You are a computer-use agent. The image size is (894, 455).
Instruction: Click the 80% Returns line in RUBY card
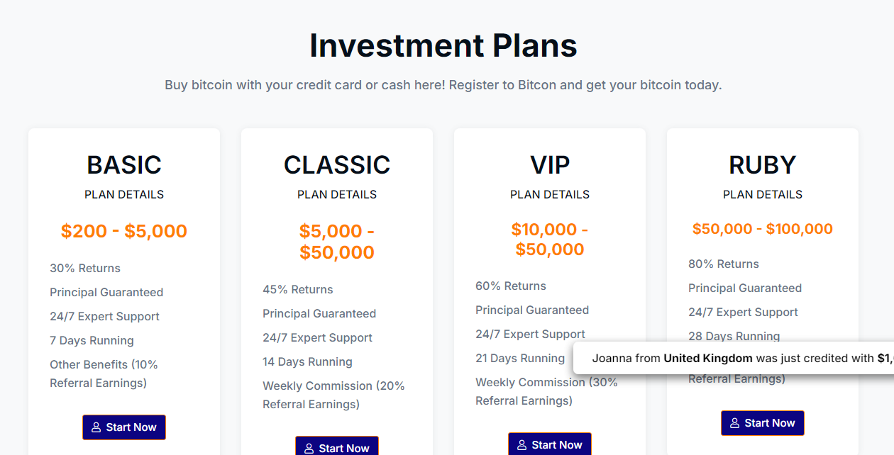coord(724,264)
